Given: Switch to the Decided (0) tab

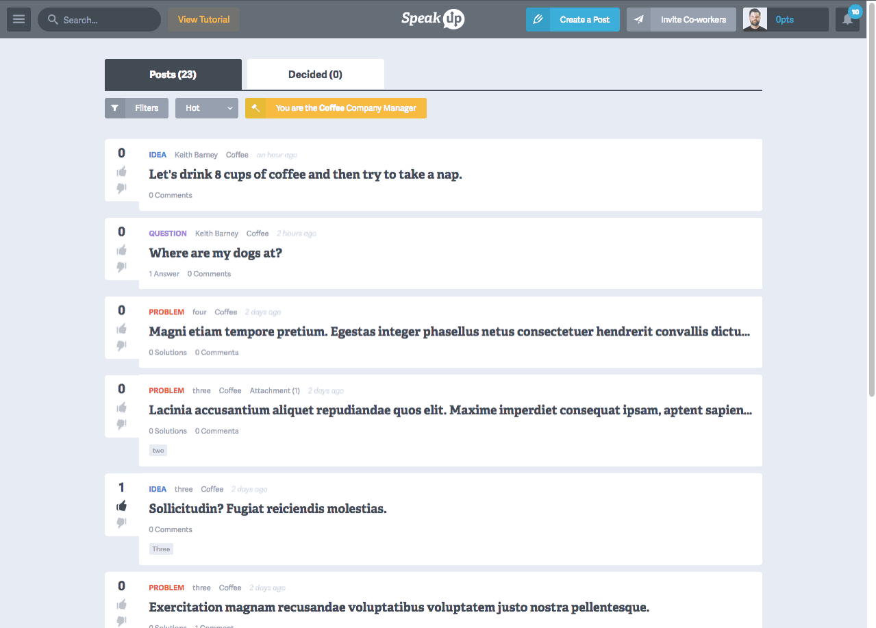Looking at the screenshot, I should (315, 74).
